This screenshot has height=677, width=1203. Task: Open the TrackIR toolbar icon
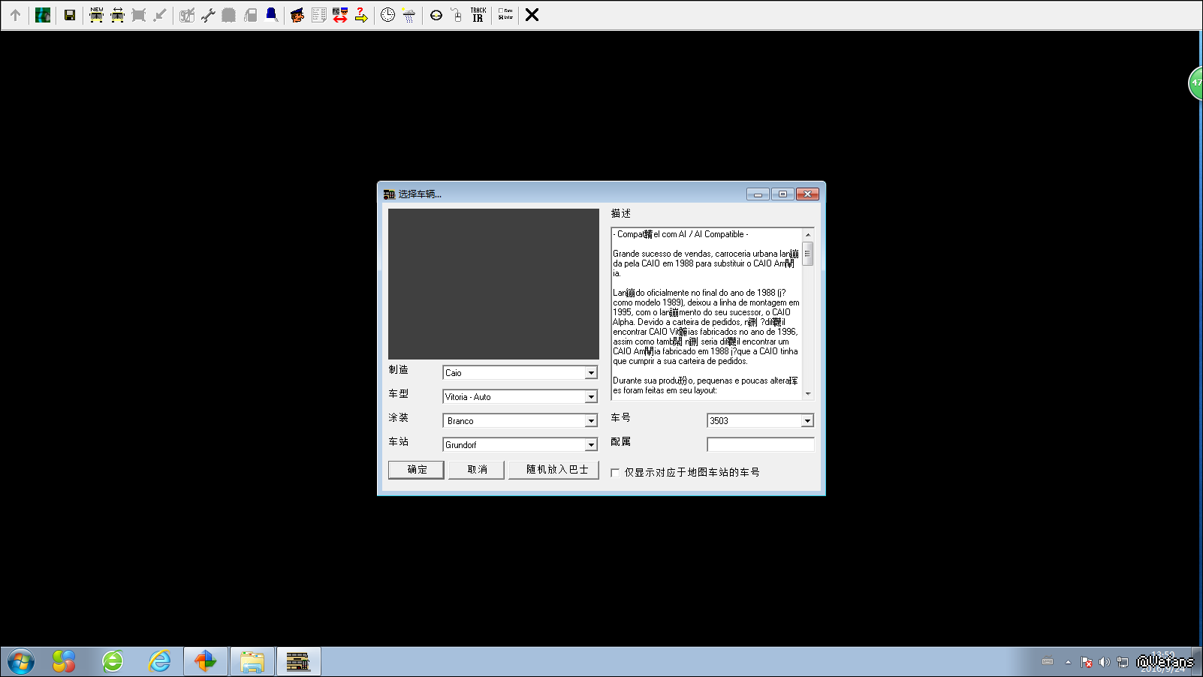[478, 15]
